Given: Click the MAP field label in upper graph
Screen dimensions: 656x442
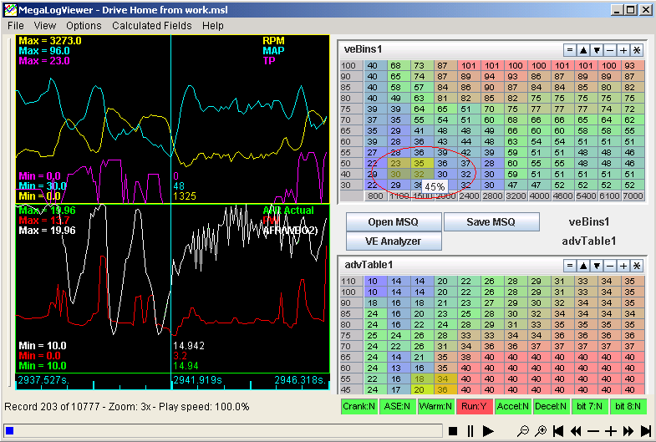Looking at the screenshot, I should pos(273,51).
